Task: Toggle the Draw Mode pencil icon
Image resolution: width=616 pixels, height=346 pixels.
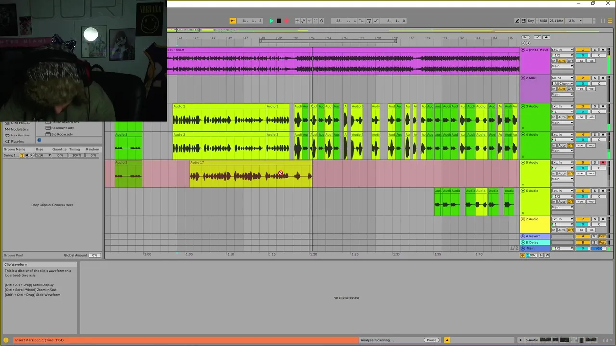Action: (517, 21)
